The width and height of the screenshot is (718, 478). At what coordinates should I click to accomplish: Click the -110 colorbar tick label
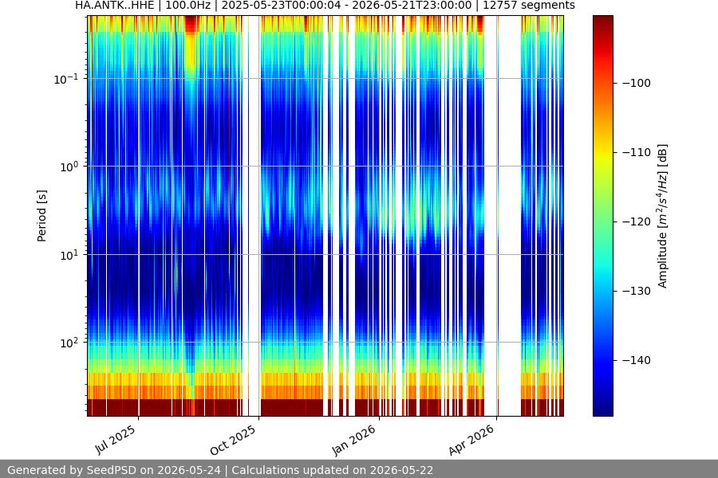[637, 152]
